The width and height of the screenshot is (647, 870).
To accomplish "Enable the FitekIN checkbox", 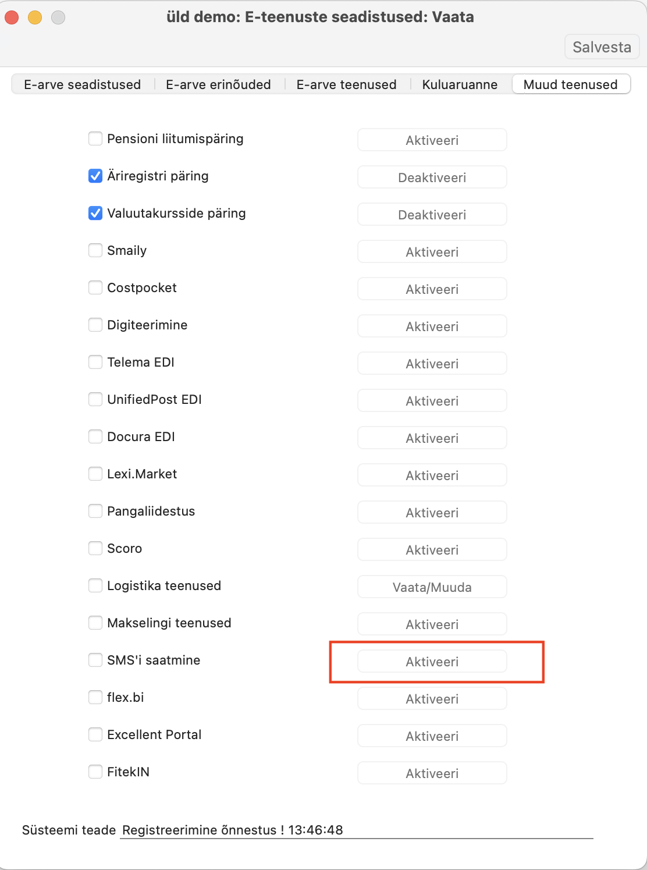I will pos(95,772).
